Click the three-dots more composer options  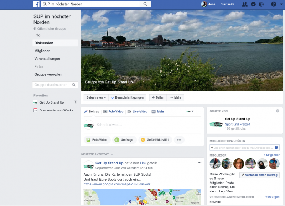pyautogui.click(x=179, y=140)
